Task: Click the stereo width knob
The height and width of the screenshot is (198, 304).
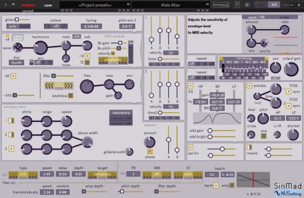Action: click(88, 142)
